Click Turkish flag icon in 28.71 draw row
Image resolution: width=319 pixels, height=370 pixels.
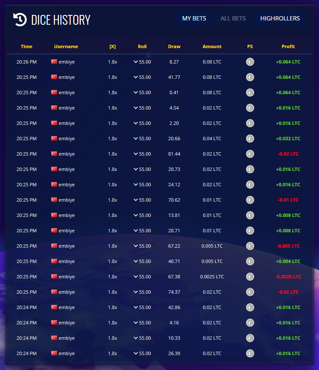tap(54, 230)
